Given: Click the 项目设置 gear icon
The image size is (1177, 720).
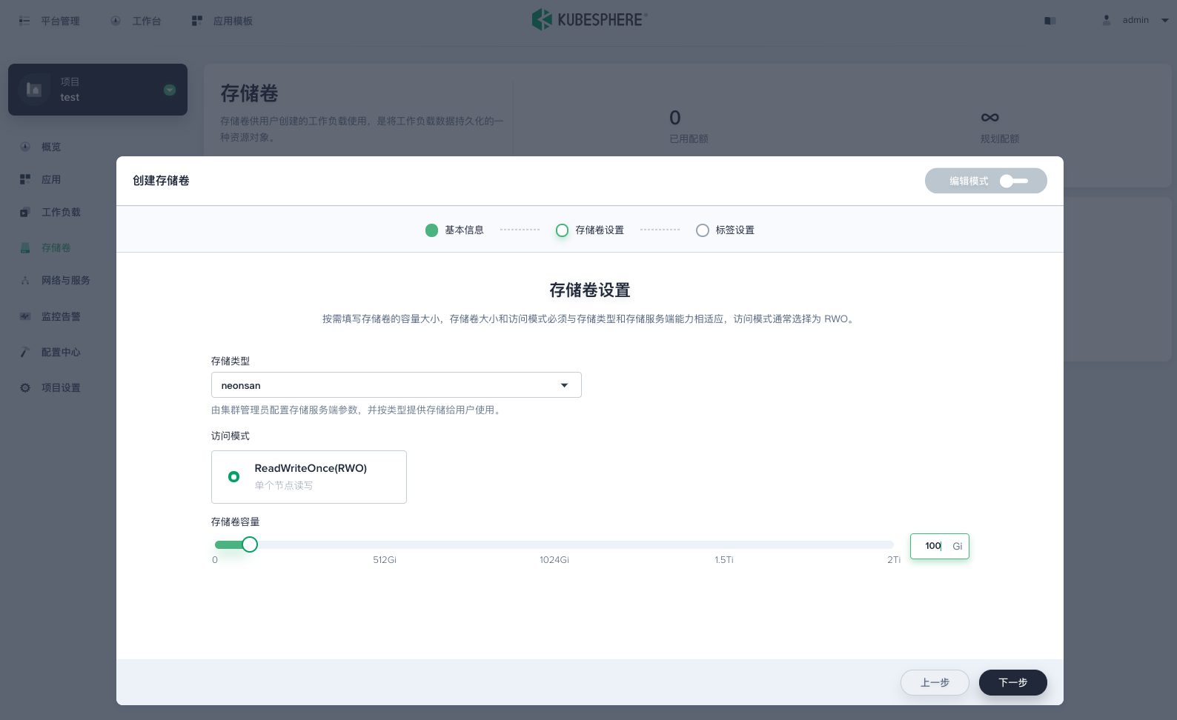Looking at the screenshot, I should coord(25,387).
